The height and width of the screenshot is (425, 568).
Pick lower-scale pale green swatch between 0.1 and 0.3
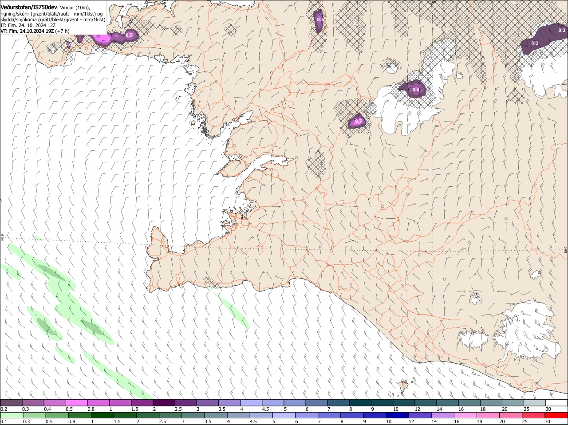point(12,416)
